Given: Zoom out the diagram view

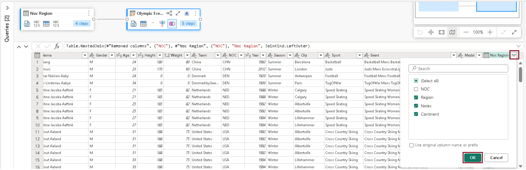Looking at the screenshot, I should click(x=466, y=32).
